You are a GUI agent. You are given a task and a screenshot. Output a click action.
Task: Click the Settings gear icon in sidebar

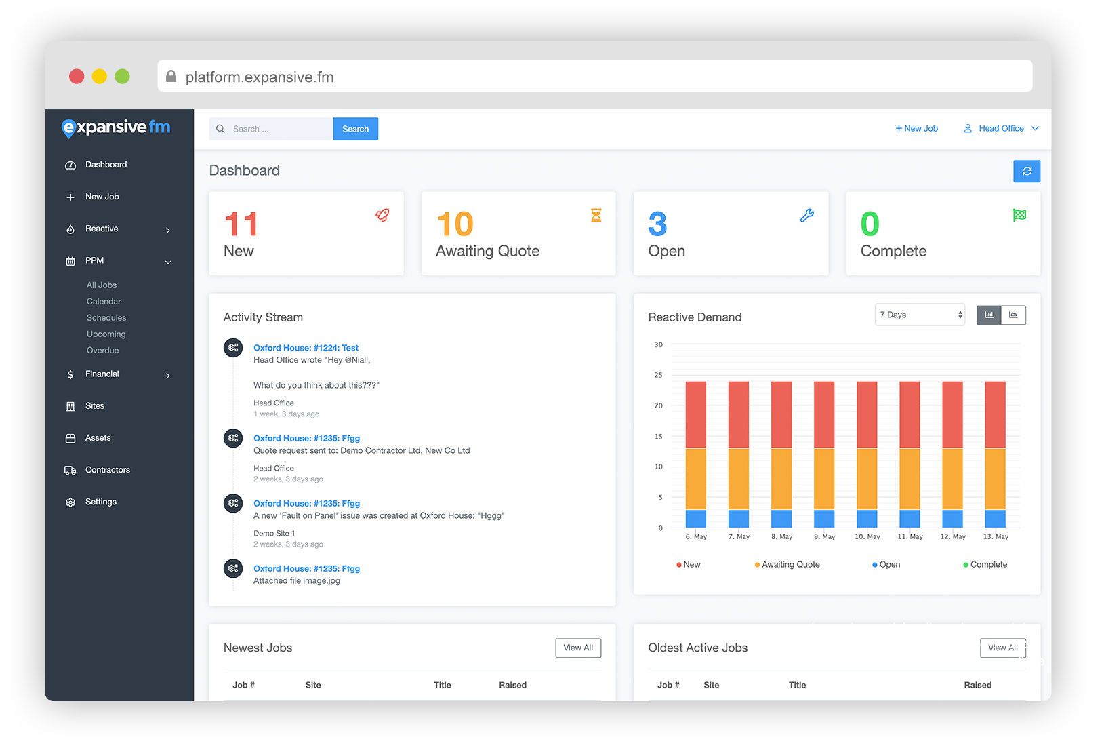click(70, 502)
